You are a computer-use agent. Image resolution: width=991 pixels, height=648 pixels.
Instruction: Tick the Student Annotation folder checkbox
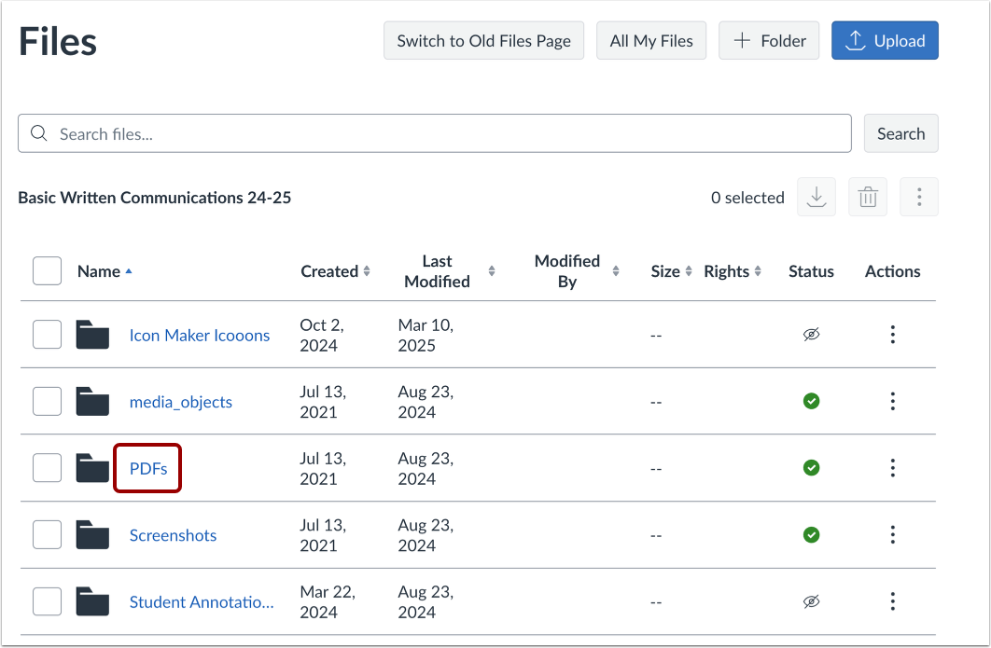[x=47, y=602]
